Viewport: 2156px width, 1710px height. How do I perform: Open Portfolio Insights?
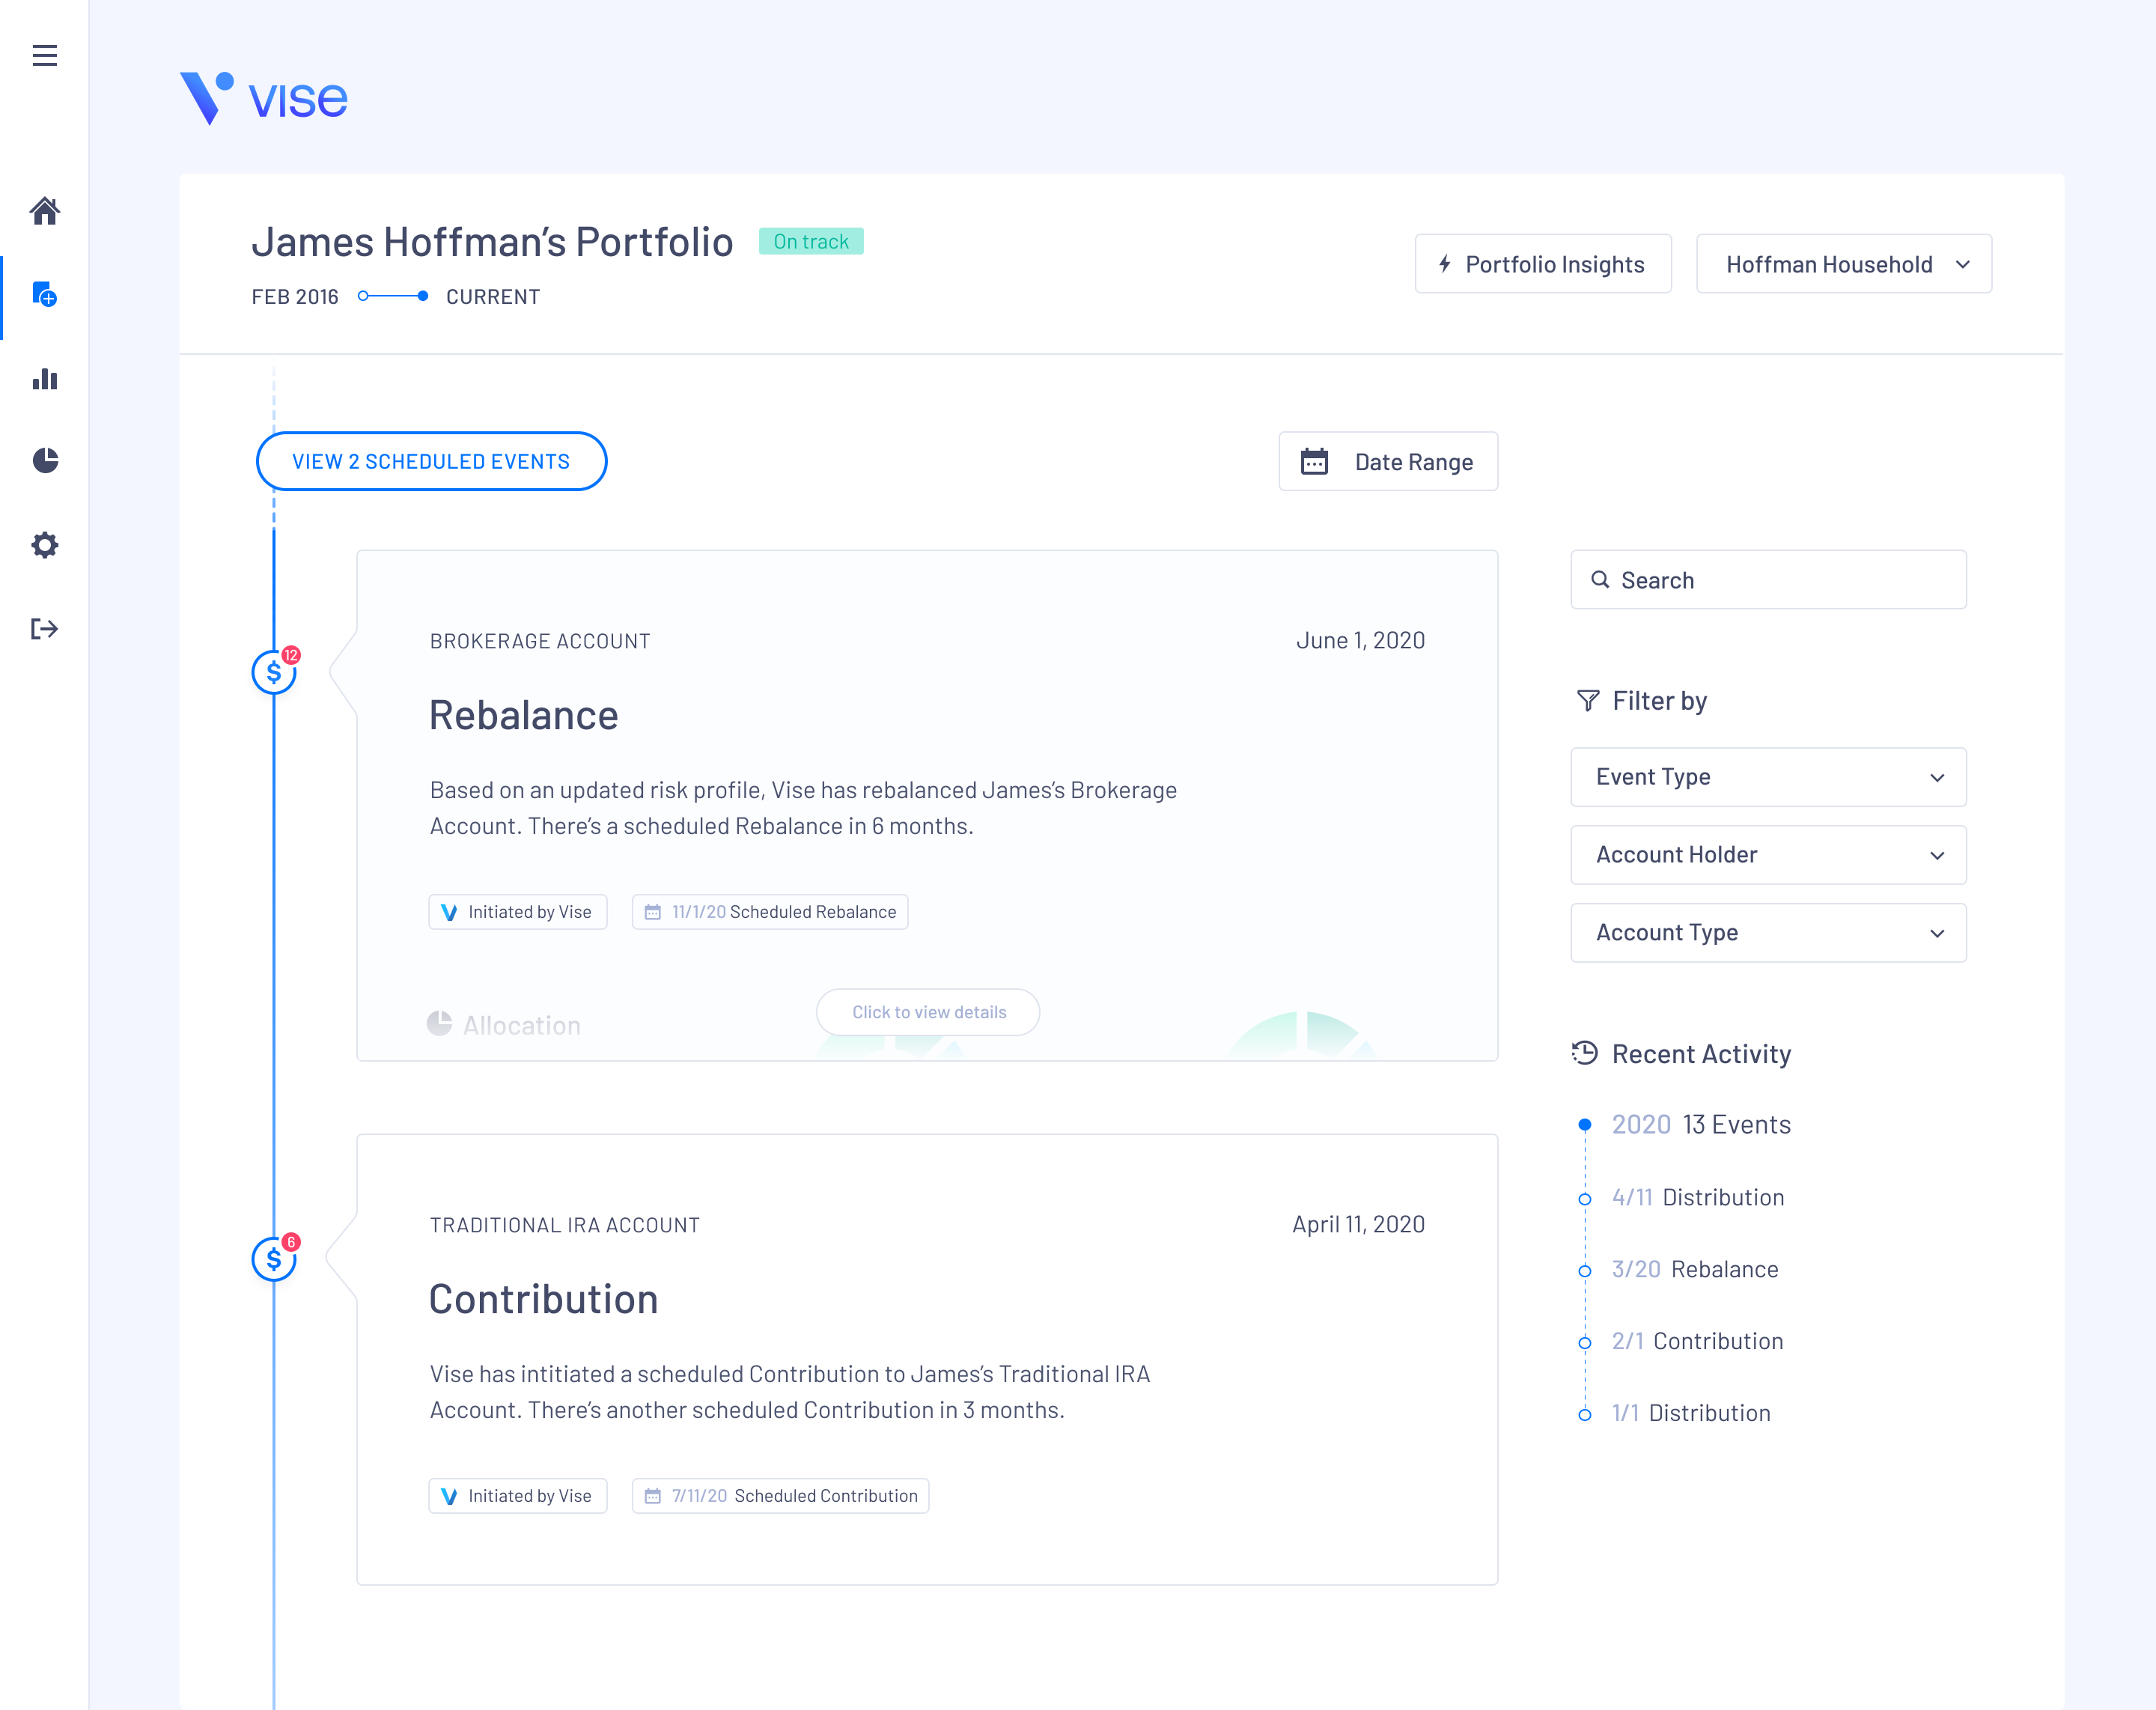point(1543,264)
